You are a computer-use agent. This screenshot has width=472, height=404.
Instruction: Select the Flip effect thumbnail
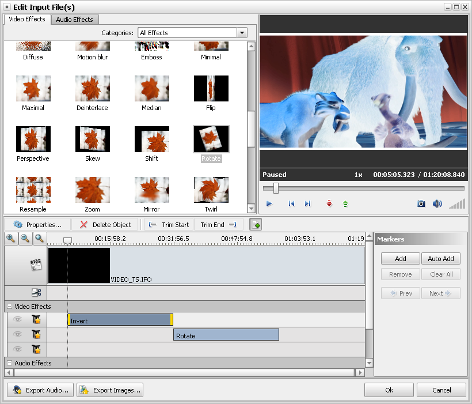coord(211,88)
